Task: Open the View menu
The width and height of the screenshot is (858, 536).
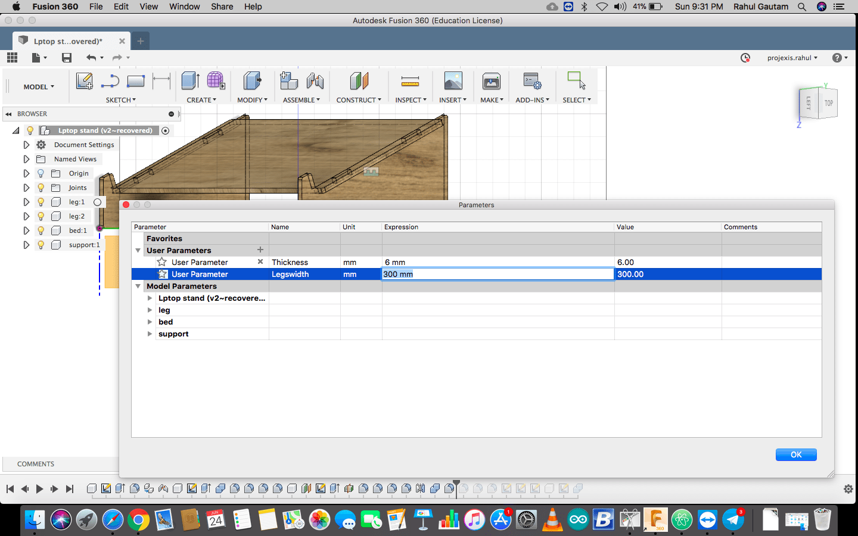Action: tap(149, 7)
